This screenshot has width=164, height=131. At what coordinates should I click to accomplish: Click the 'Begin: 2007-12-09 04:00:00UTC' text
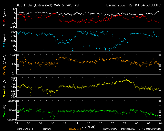133,5
